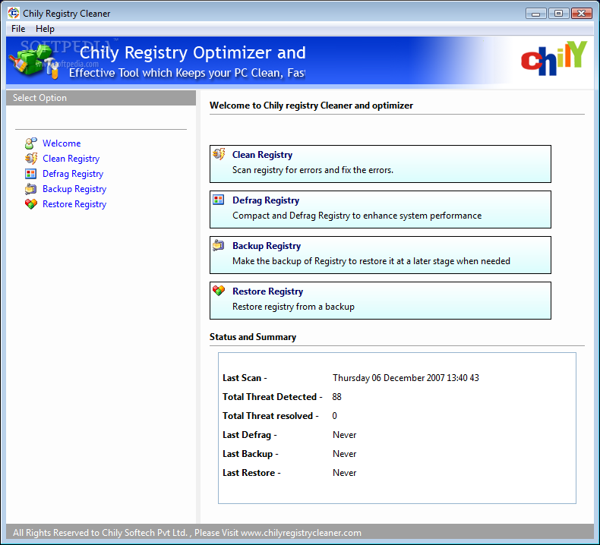This screenshot has height=545, width=600.
Task: Select the Clean Registry panel title
Action: [x=263, y=155]
